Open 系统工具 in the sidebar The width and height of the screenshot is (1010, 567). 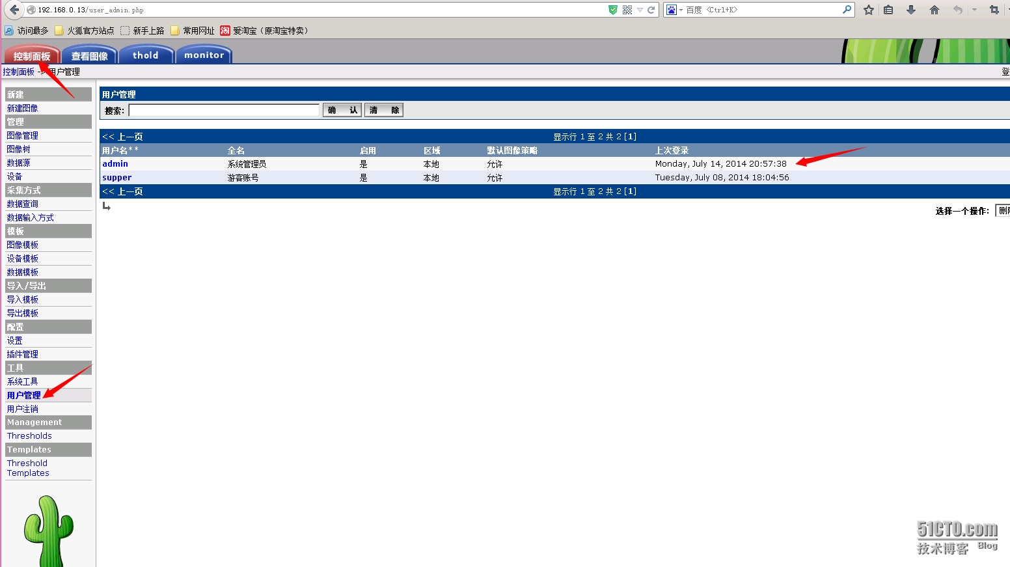point(22,381)
